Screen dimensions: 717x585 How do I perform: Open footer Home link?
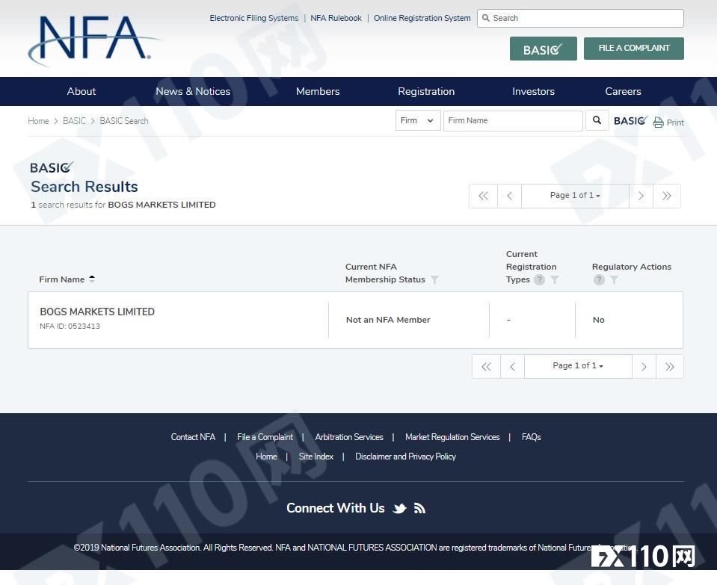(266, 456)
